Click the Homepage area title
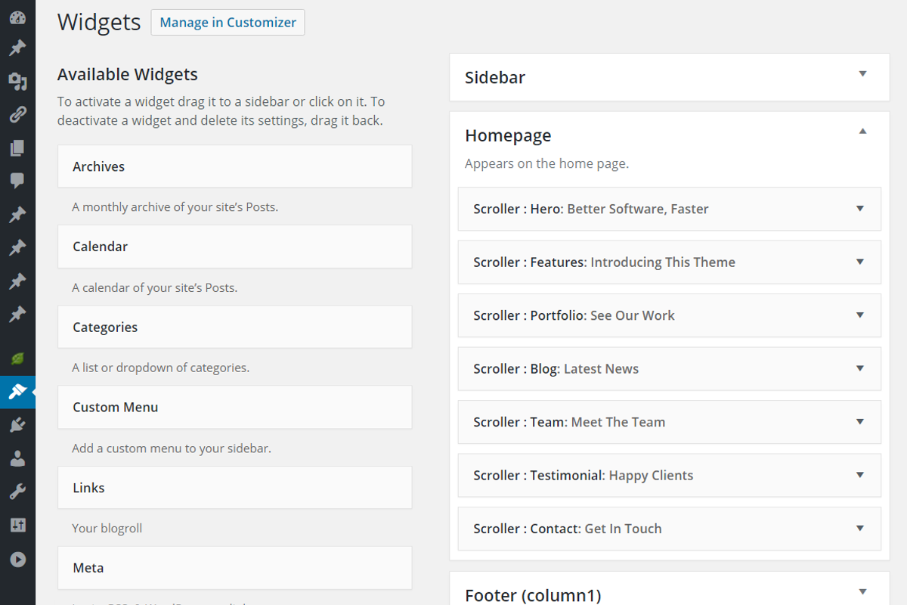The width and height of the screenshot is (907, 605). tap(508, 136)
